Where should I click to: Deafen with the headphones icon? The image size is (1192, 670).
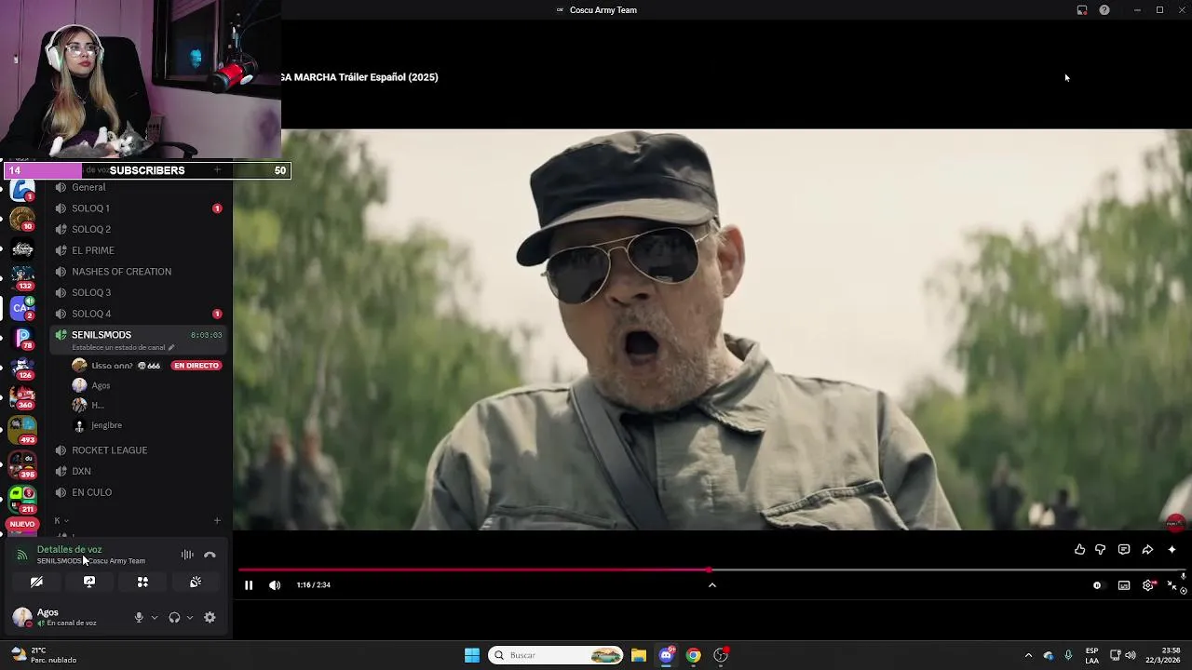click(x=174, y=618)
